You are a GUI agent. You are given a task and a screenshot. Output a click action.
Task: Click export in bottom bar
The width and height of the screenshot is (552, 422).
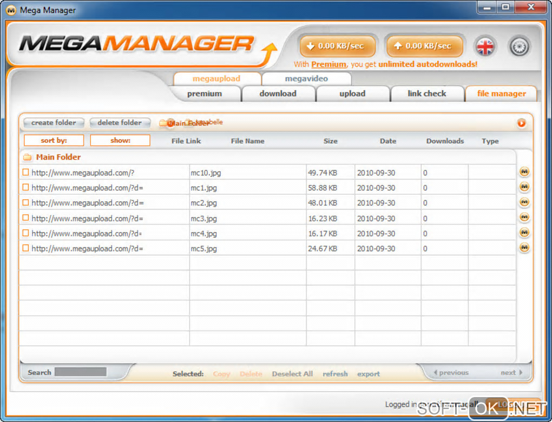[x=369, y=374]
